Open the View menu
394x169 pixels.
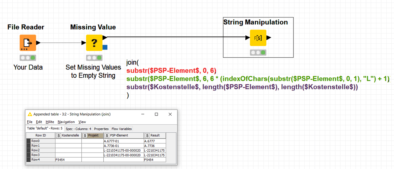click(x=82, y=122)
